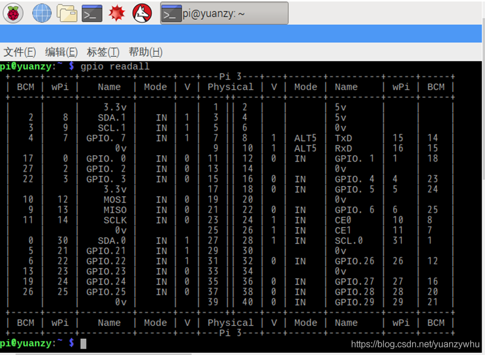Click the 'GPIO. 1' name cell
Image resolution: width=485 pixels, height=355 pixels.
click(x=354, y=159)
